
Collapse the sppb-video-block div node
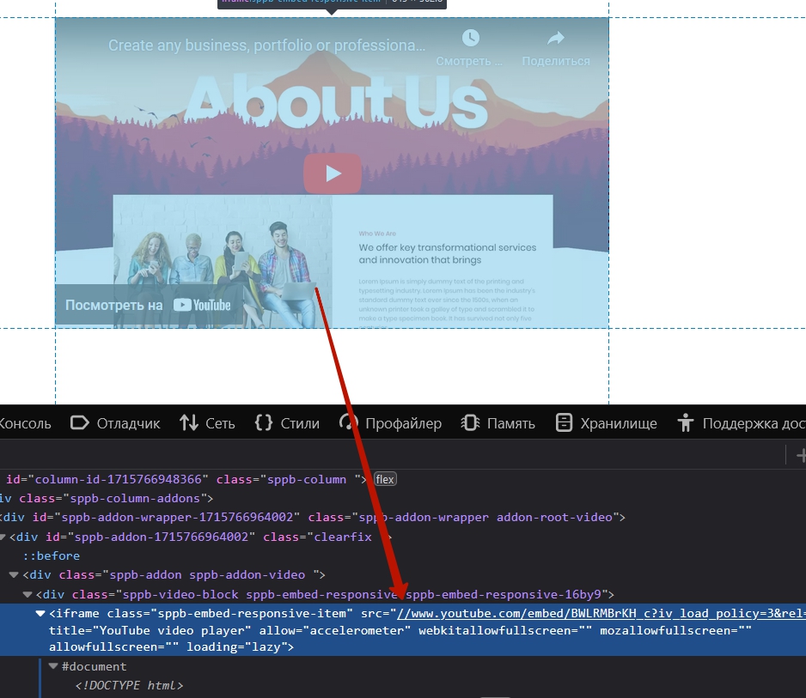(x=28, y=594)
